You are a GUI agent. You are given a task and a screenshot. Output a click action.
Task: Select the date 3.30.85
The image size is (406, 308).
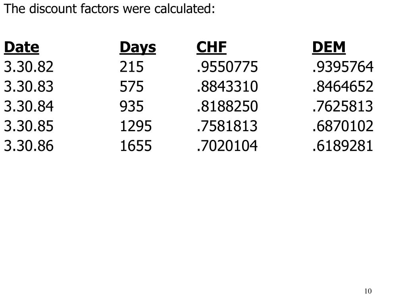(29, 126)
